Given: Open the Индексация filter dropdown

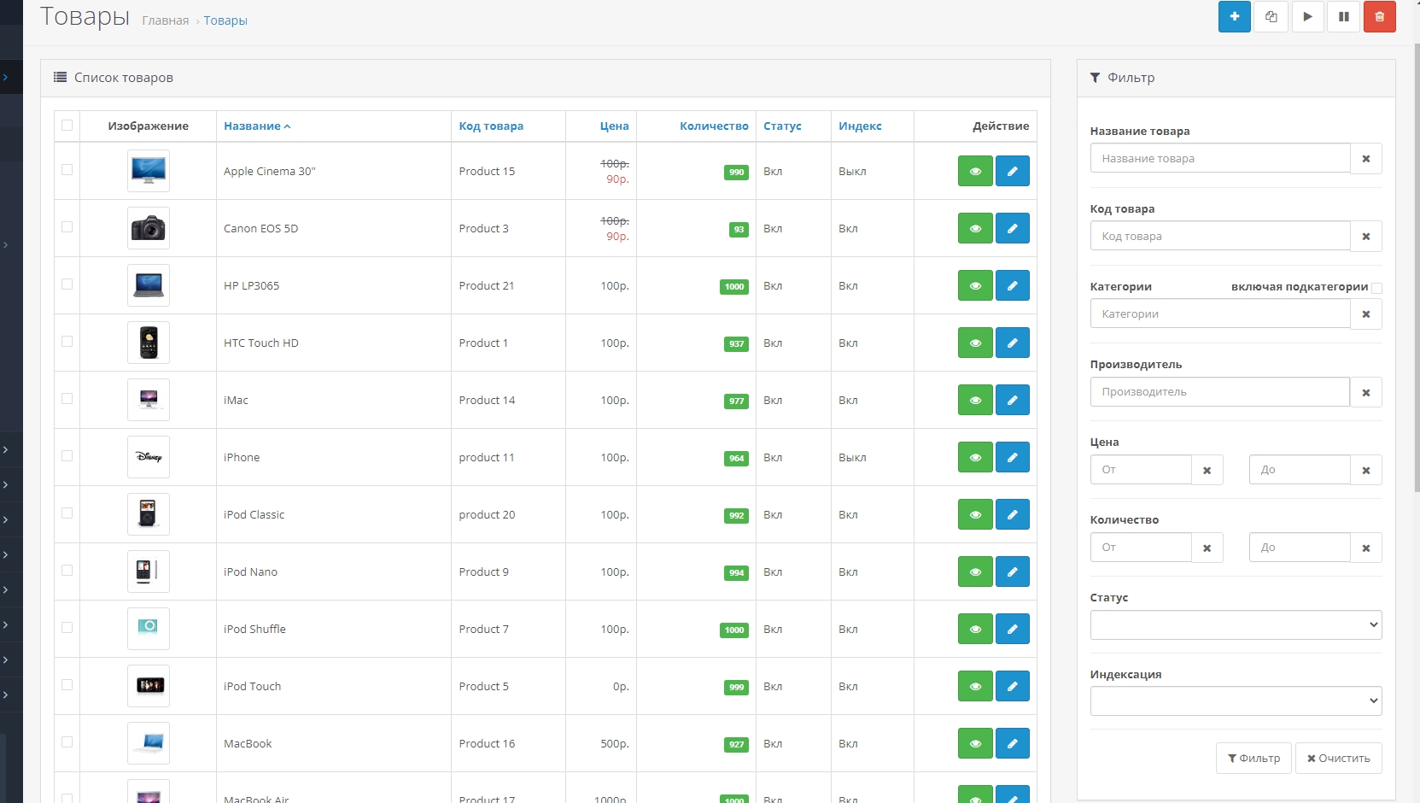Looking at the screenshot, I should pyautogui.click(x=1235, y=701).
